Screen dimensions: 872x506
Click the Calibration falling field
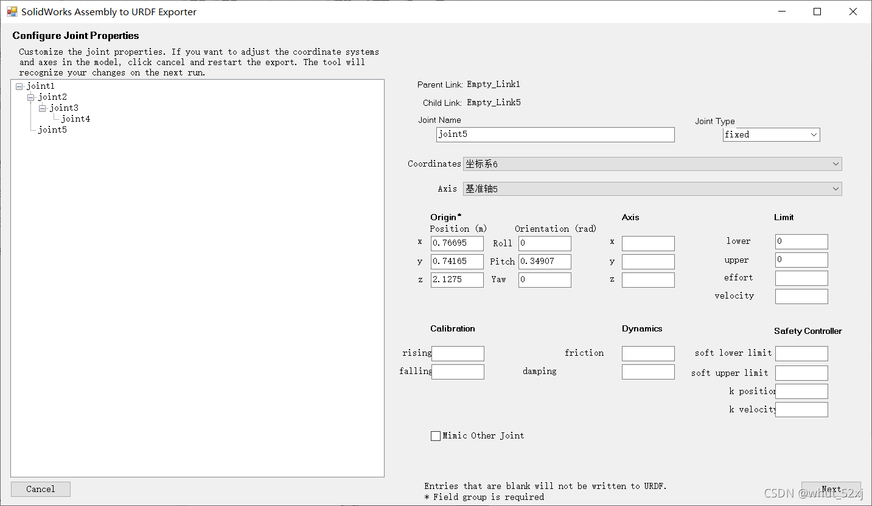(x=458, y=372)
